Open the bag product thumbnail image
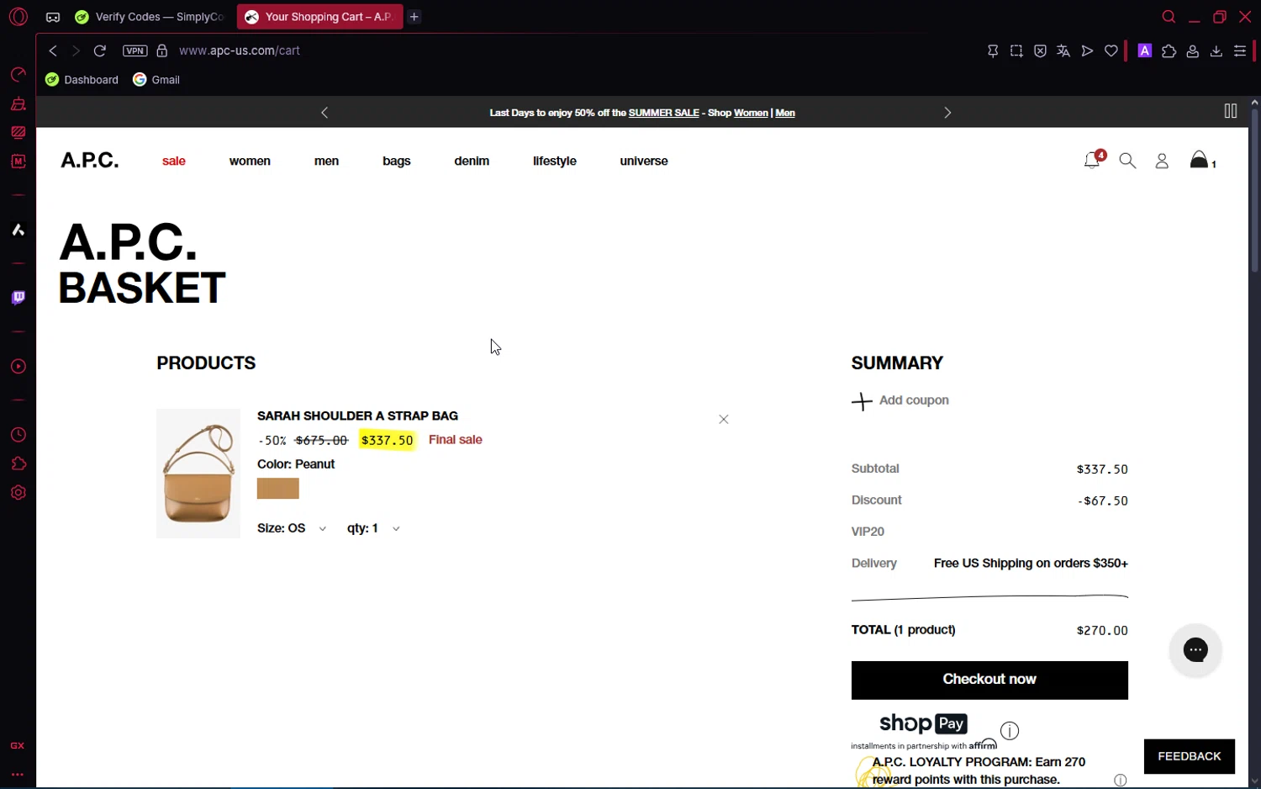The height and width of the screenshot is (789, 1261). [198, 474]
